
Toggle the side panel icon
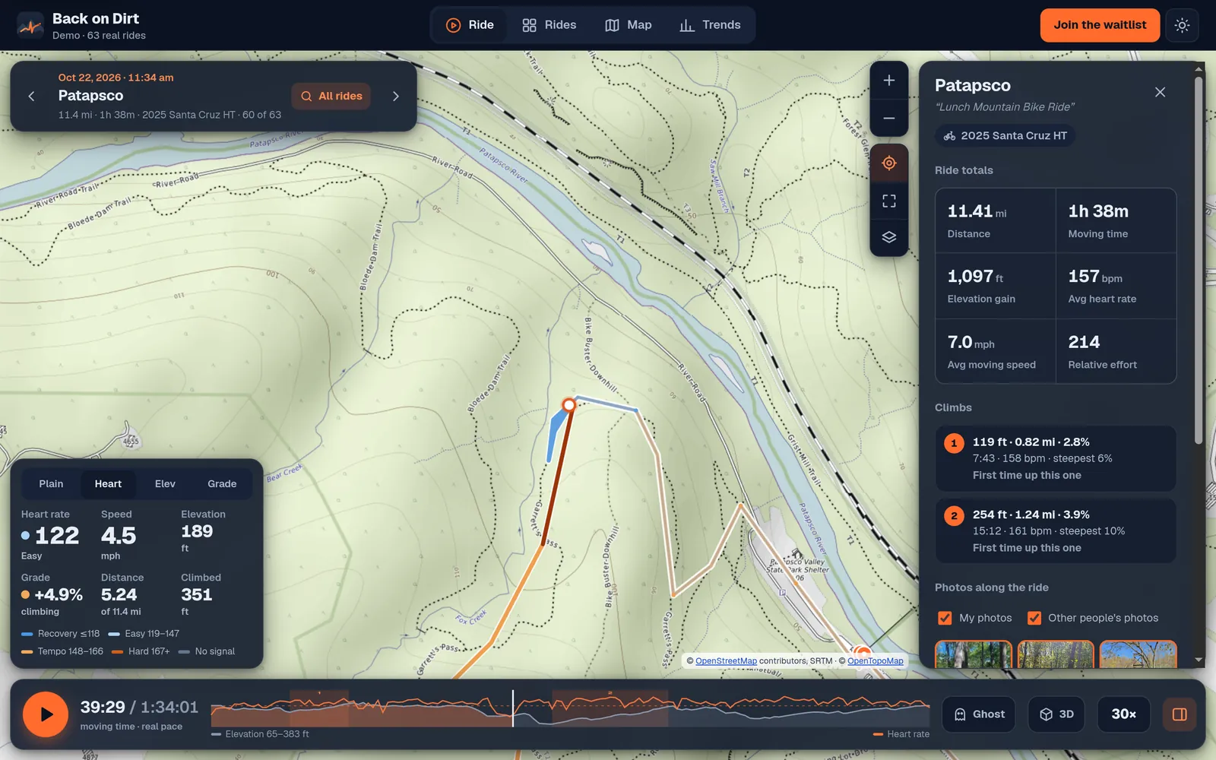click(1180, 714)
